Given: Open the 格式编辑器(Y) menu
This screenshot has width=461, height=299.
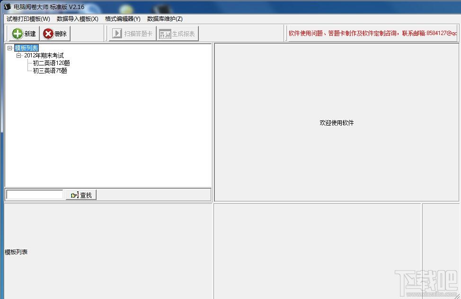Looking at the screenshot, I should pos(123,19).
